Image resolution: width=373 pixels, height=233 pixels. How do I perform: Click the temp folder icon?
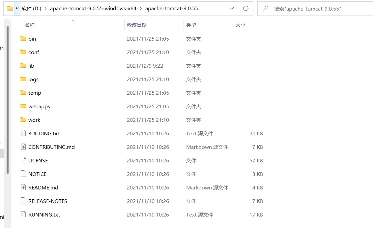(x=23, y=92)
